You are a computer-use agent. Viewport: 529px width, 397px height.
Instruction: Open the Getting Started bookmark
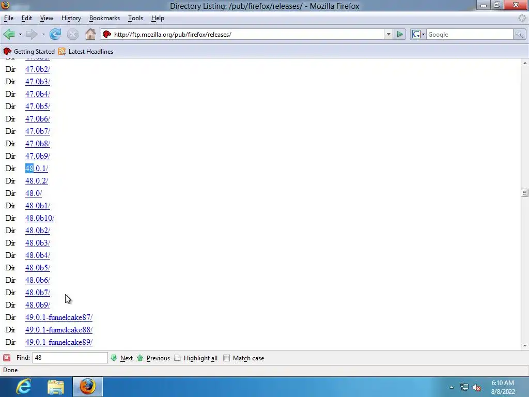pos(29,52)
